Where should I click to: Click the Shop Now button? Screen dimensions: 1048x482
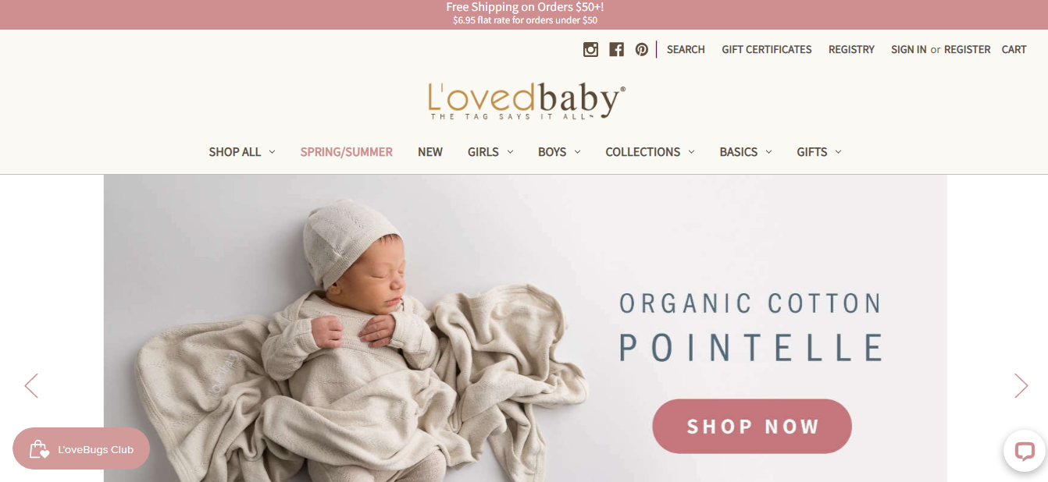pyautogui.click(x=752, y=426)
